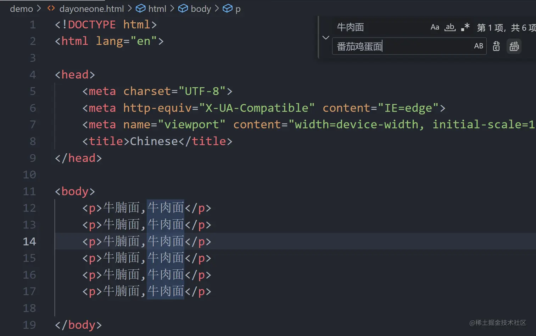Open the demo folder breadcrumb
Image resolution: width=536 pixels, height=336 pixels.
(21, 9)
